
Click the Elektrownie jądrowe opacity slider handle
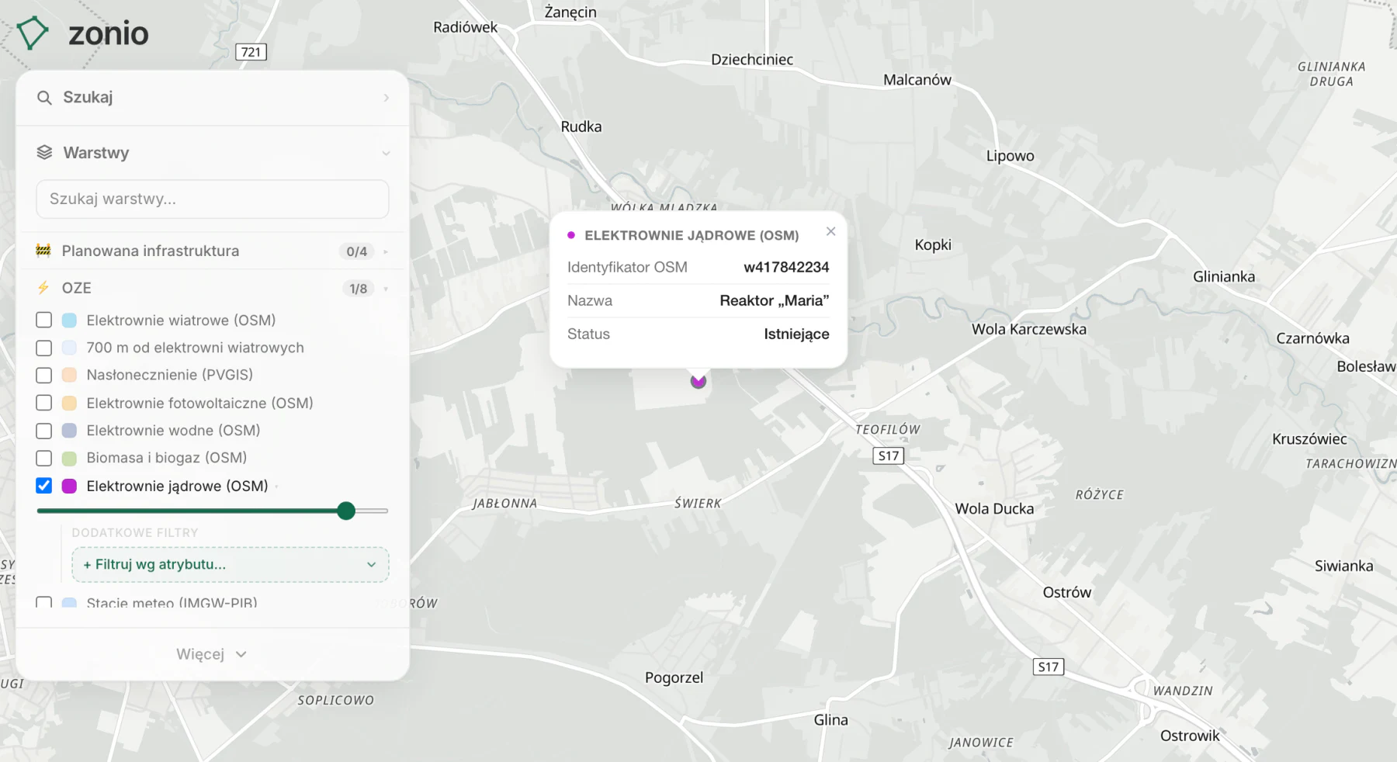[346, 511]
